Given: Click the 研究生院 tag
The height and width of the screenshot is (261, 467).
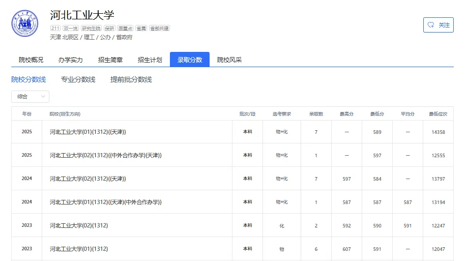Looking at the screenshot, I should pos(91,28).
